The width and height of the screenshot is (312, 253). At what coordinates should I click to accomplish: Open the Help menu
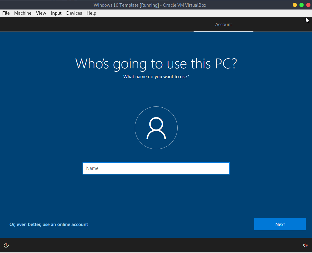91,13
